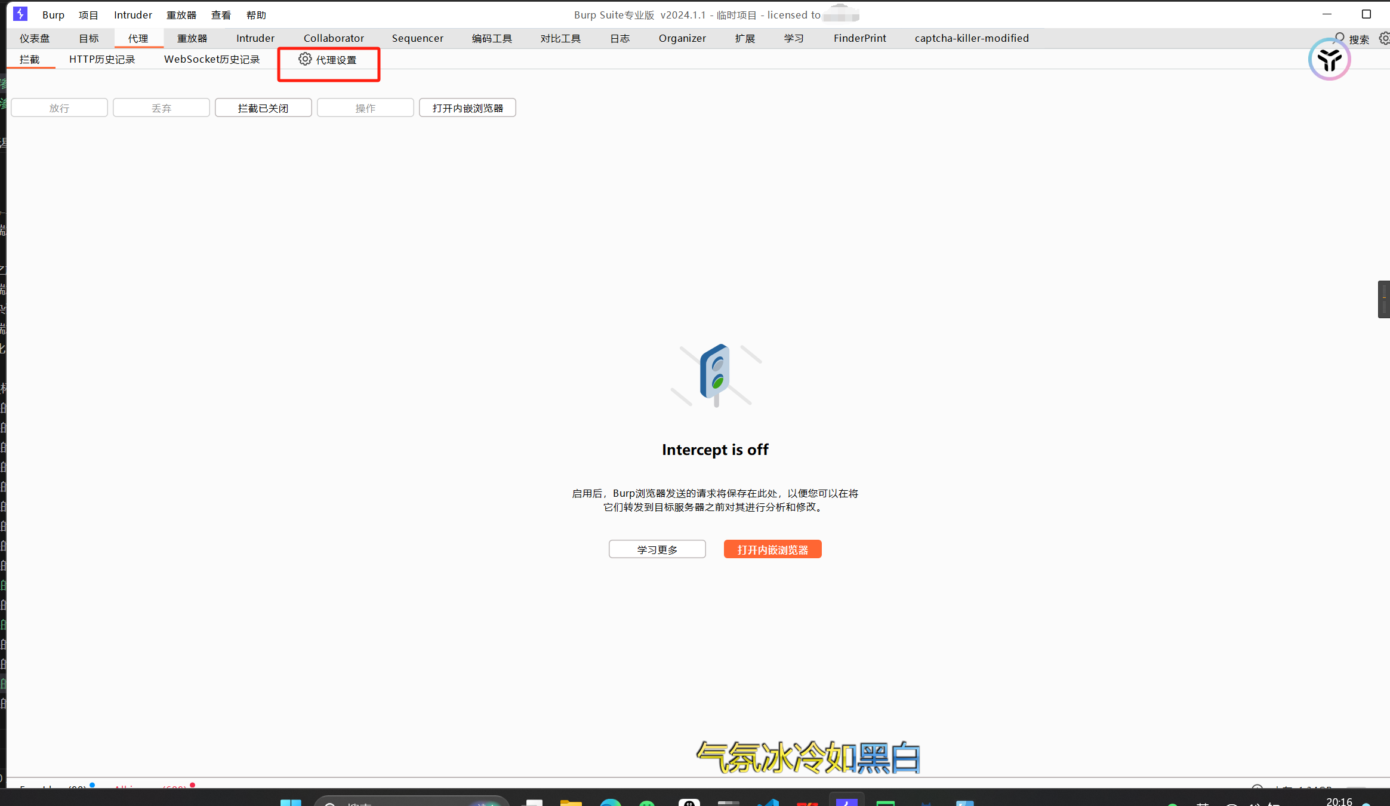Click the 放行 forward button
Screen dimensions: 1390x806
59,108
